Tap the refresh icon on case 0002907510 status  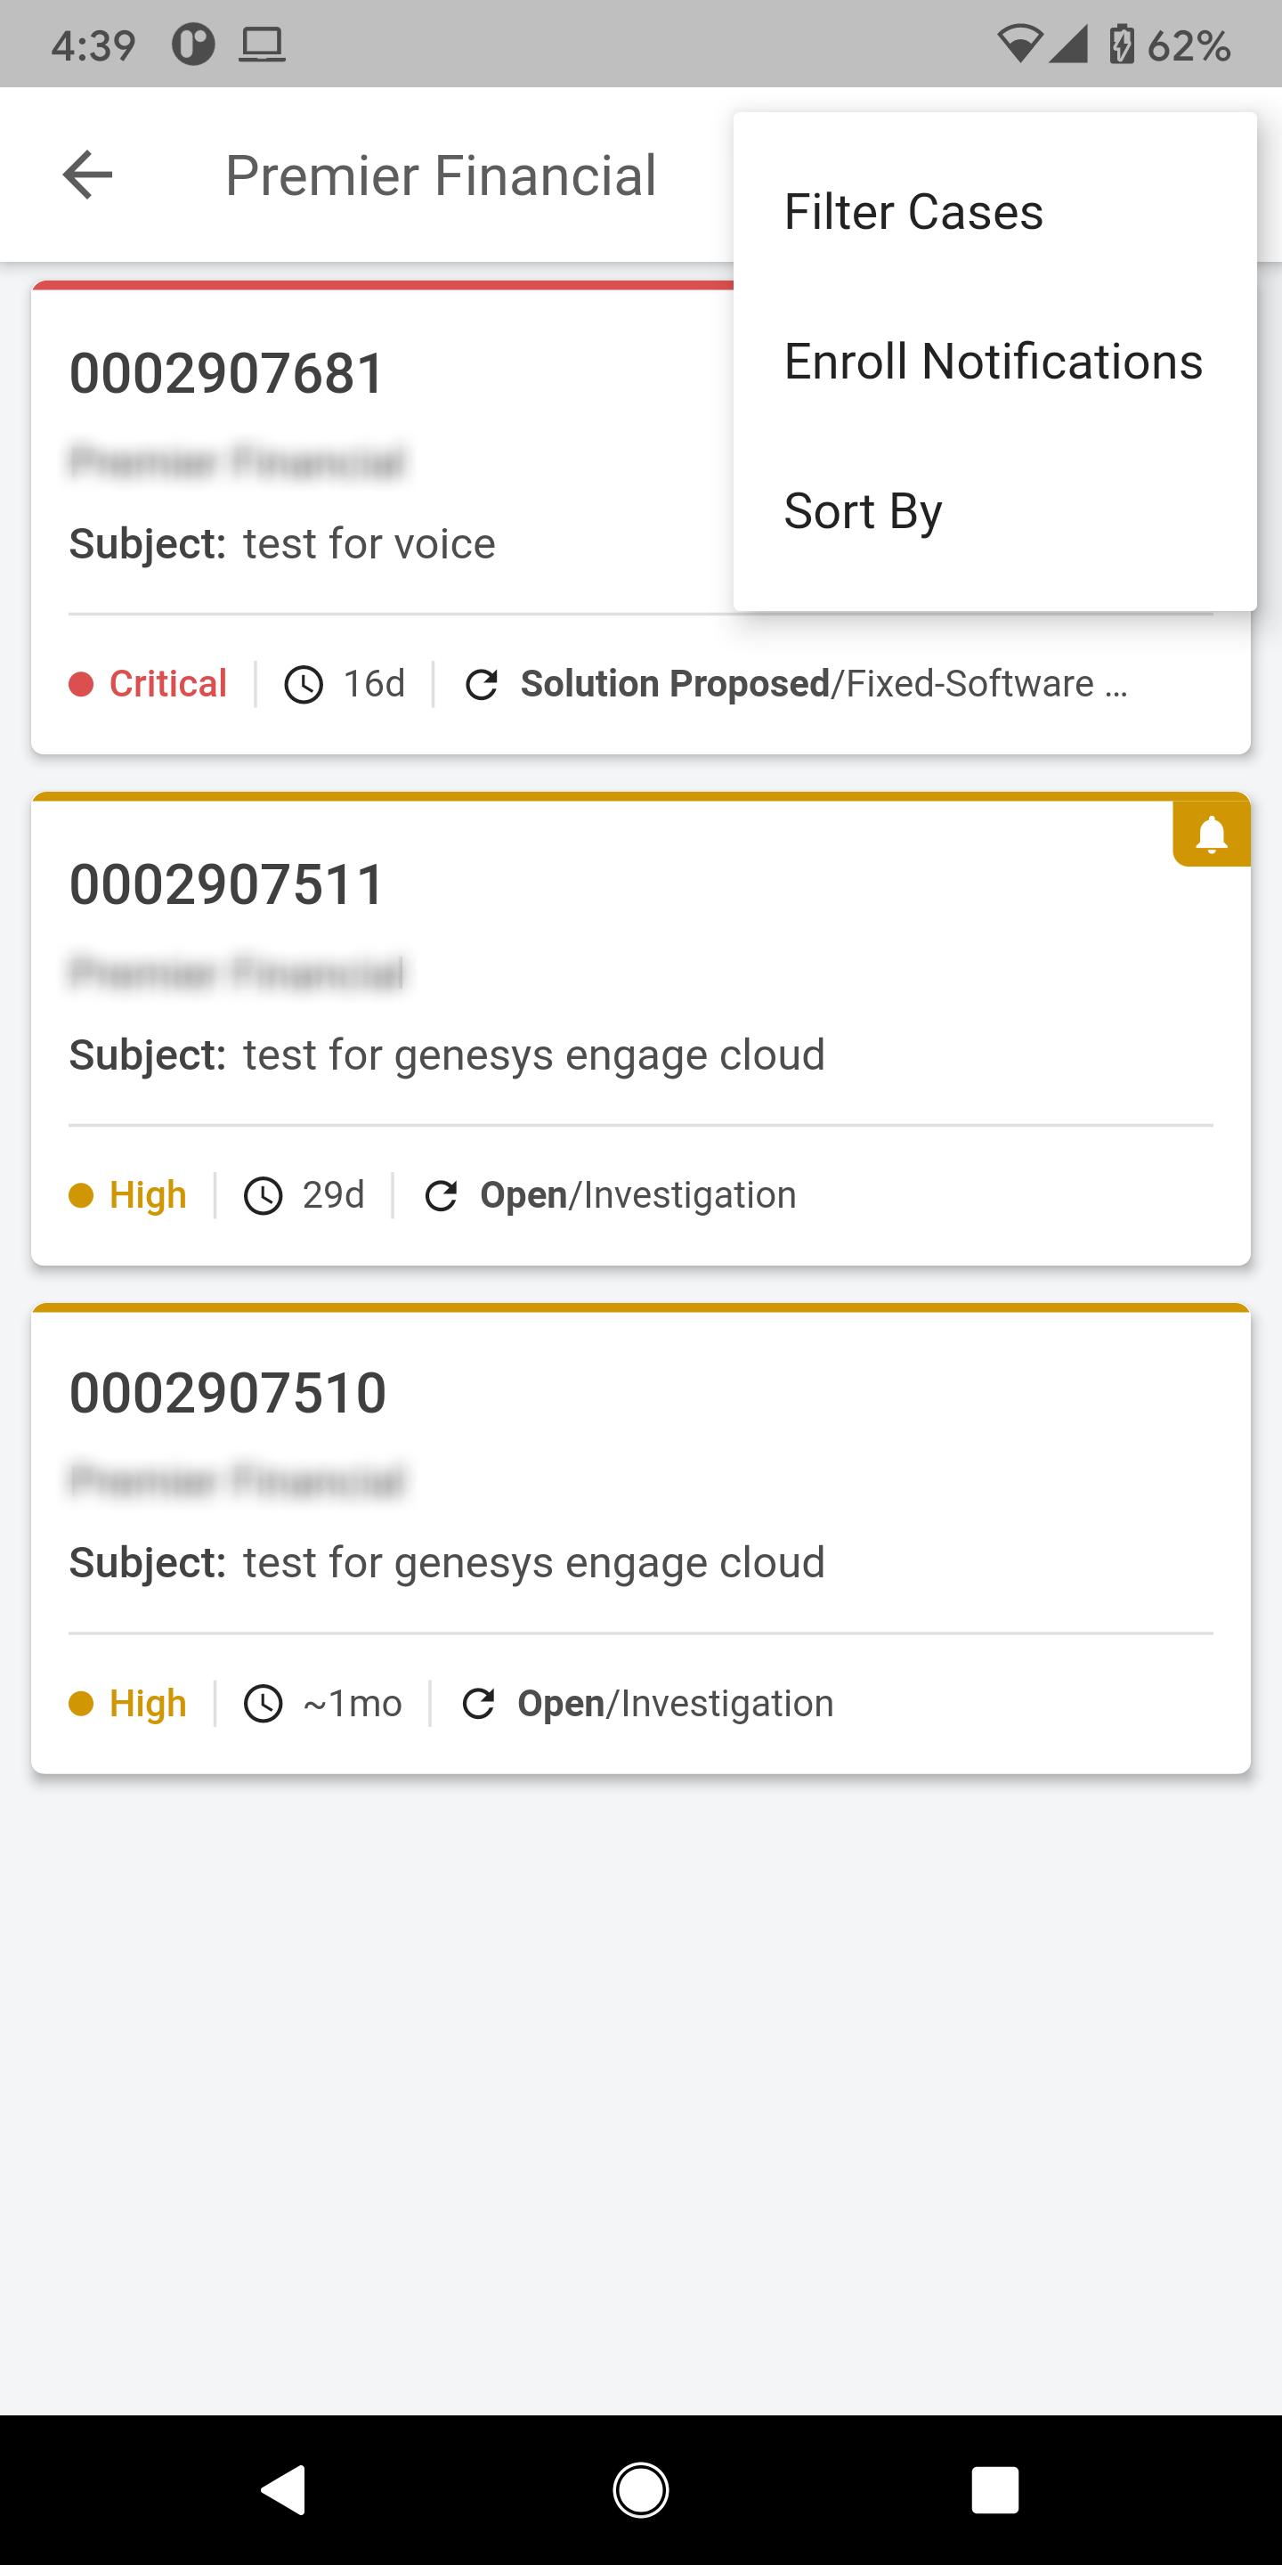pyautogui.click(x=479, y=1704)
